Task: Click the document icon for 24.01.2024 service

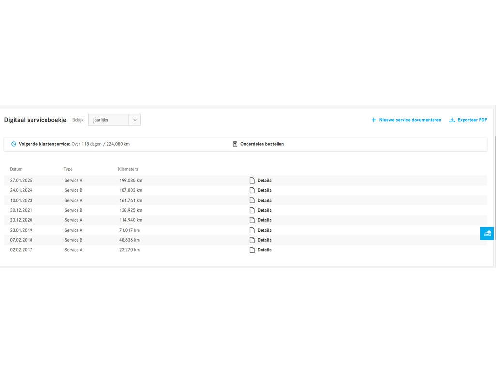Action: pyautogui.click(x=252, y=190)
